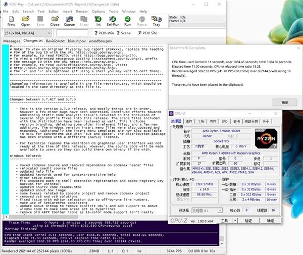
Task: Switch to the biscuit.pov tab
Action: coord(77,41)
